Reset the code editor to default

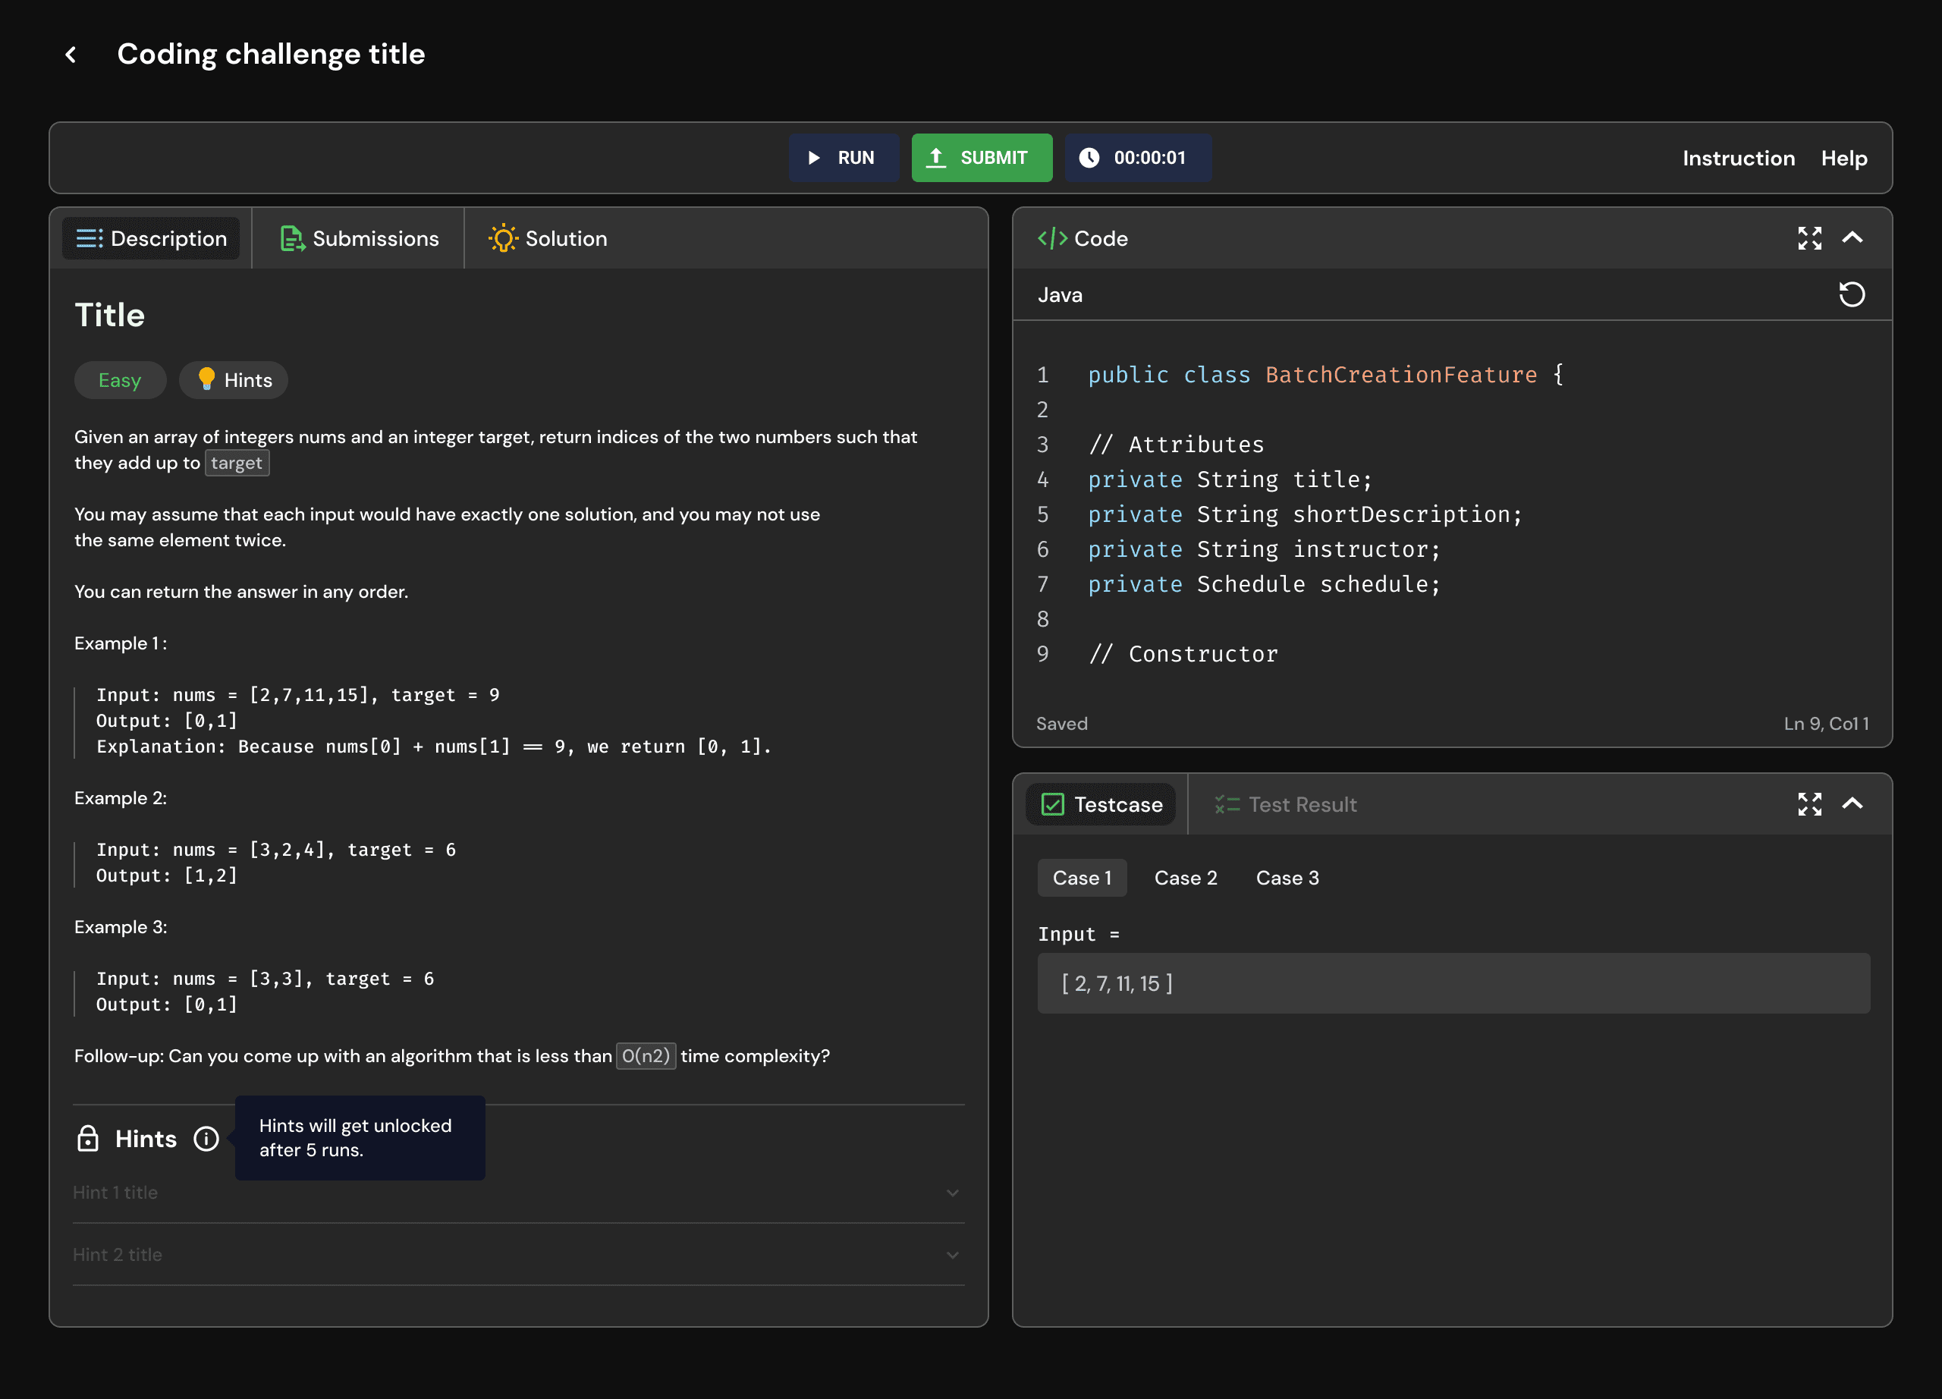[x=1852, y=294]
